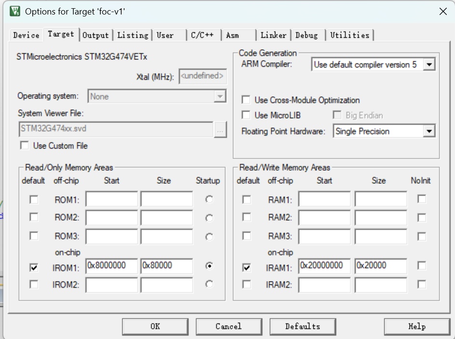This screenshot has height=339, width=455.
Task: Select the IROM2 Startup radio button
Action: click(209, 284)
